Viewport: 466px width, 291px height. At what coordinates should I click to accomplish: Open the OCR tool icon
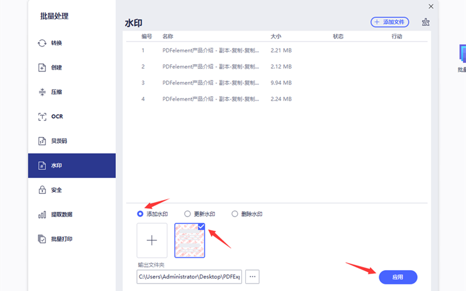(42, 116)
